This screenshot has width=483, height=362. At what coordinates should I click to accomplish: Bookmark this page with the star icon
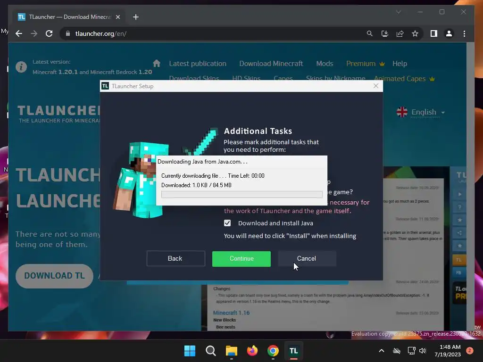click(x=415, y=33)
